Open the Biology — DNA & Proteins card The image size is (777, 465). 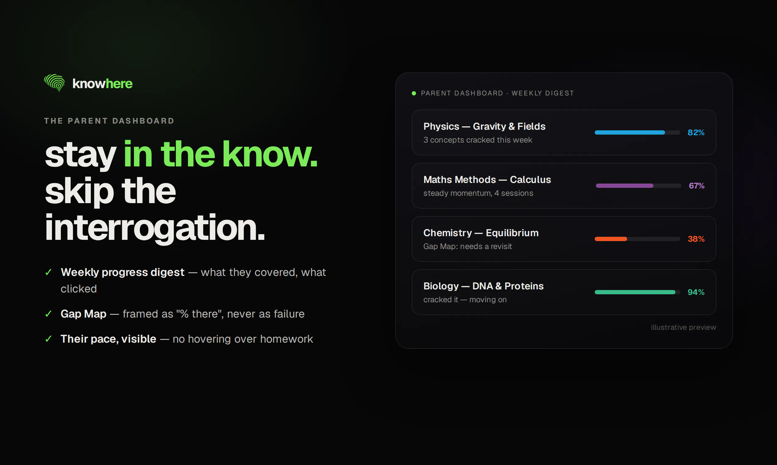pyautogui.click(x=564, y=292)
